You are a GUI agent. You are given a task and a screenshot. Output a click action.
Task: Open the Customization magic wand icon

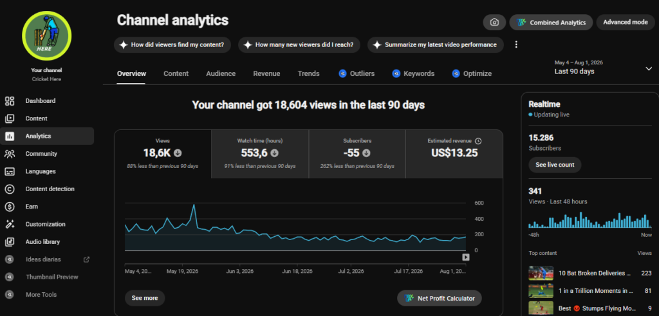tap(9, 225)
